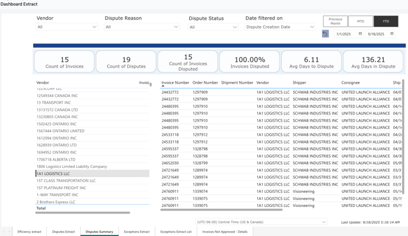Open the Central Time zone dropdown
The image size is (408, 236).
tap(262, 222)
